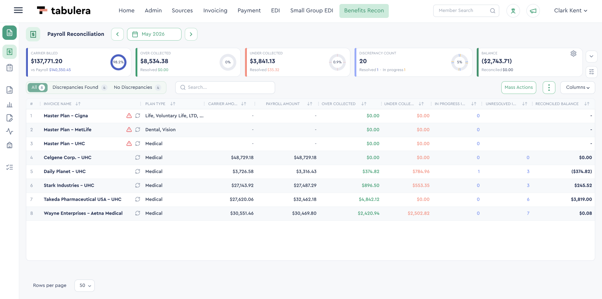Open the Payment menu
Screen dimensions: 602x299
tap(249, 11)
